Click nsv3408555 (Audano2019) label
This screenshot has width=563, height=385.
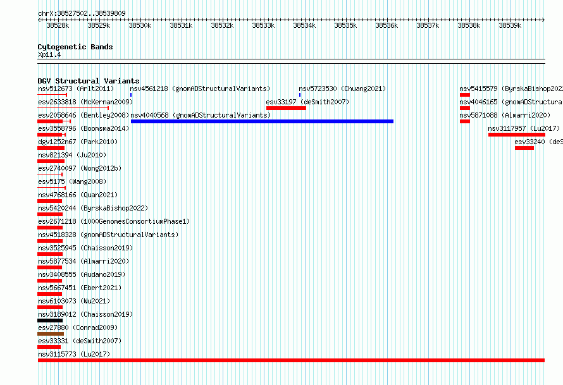coord(82,274)
